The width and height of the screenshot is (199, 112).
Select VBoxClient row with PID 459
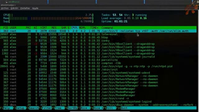point(98,47)
